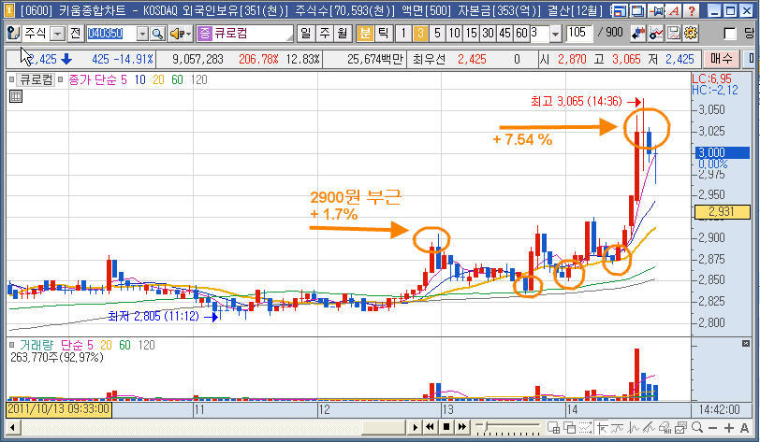Click the eraser with bars icon at bottom
The image size is (760, 442).
point(665,428)
